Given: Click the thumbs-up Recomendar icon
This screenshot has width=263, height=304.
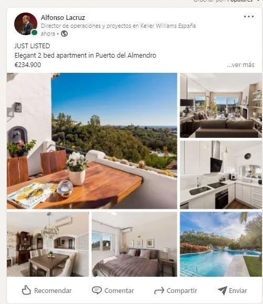Looking at the screenshot, I should coord(26,290).
